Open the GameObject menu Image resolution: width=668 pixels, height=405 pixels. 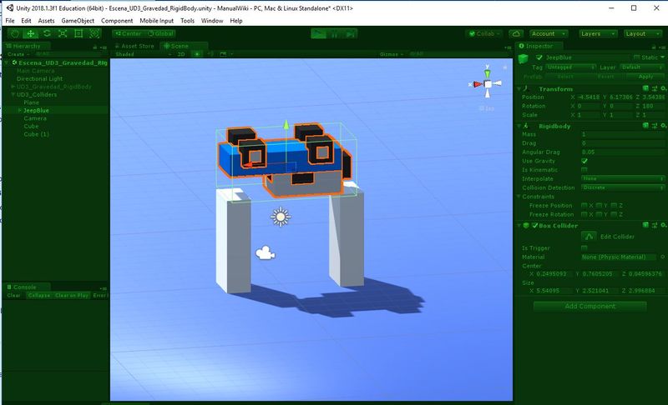[x=78, y=20]
